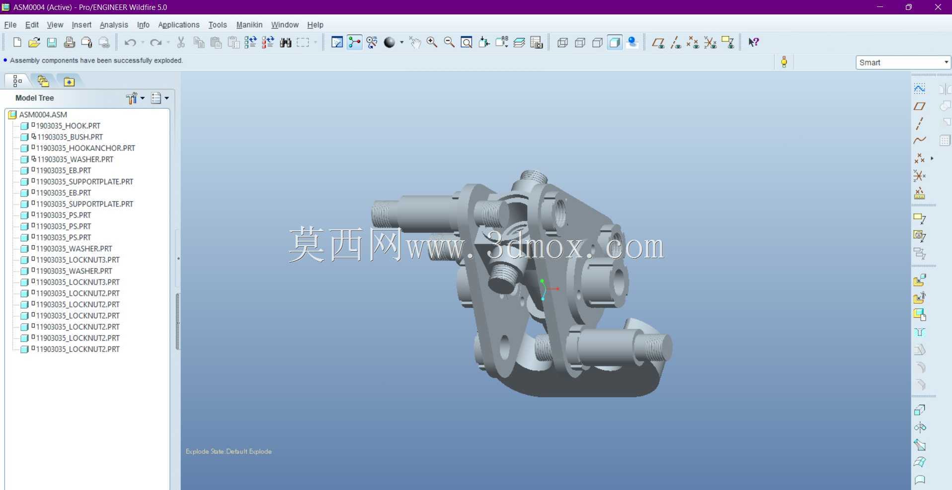Toggle datum axes visibility
952x490 pixels.
[x=675, y=43]
